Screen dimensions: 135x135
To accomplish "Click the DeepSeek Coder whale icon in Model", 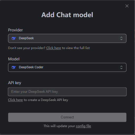I will [13, 67].
